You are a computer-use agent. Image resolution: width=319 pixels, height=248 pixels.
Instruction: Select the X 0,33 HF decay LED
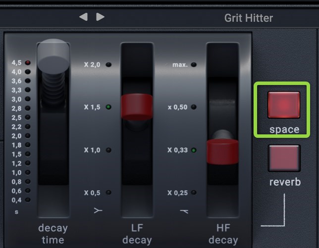click(x=194, y=150)
